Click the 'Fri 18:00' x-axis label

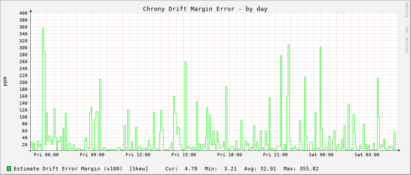230,155
